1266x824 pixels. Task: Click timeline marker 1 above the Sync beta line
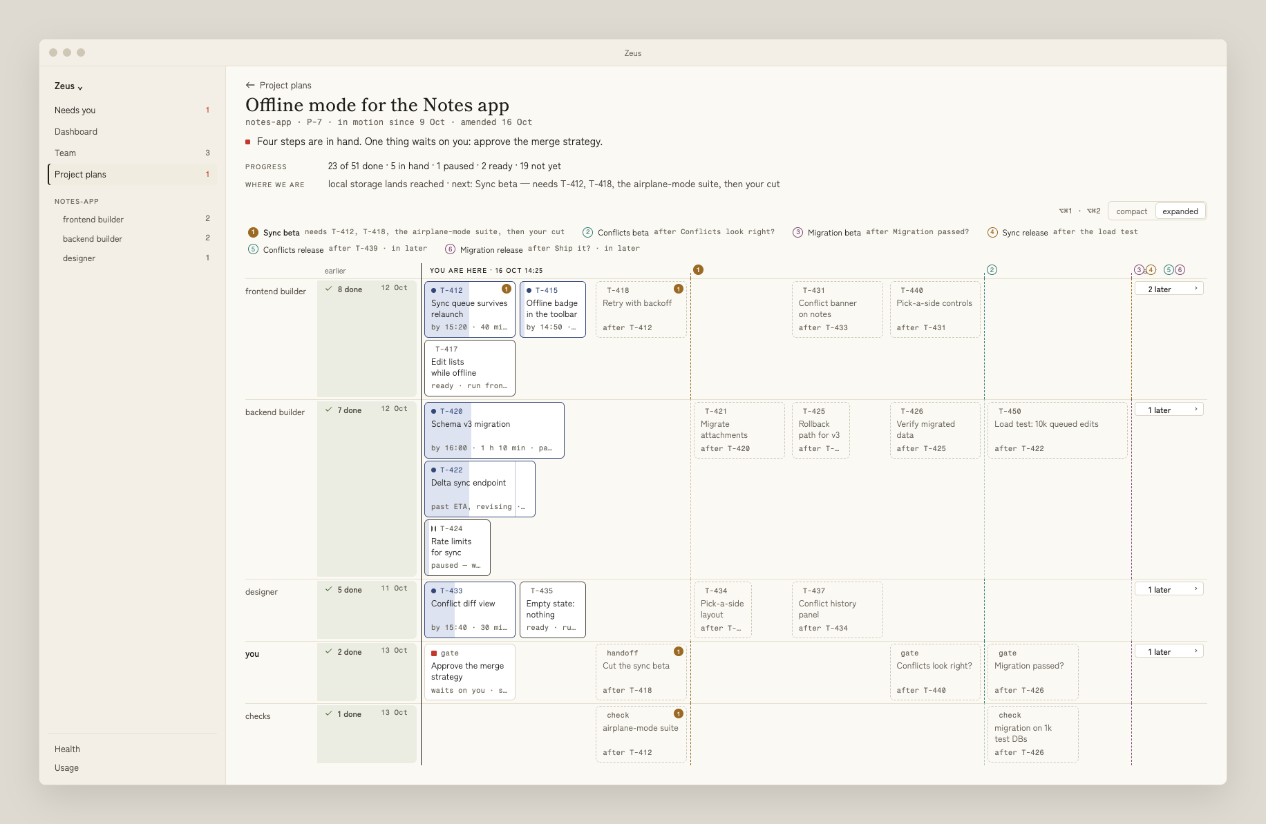[x=698, y=269]
